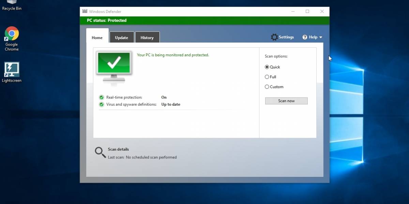Click "Your PC is being monitored and protected."

173,55
